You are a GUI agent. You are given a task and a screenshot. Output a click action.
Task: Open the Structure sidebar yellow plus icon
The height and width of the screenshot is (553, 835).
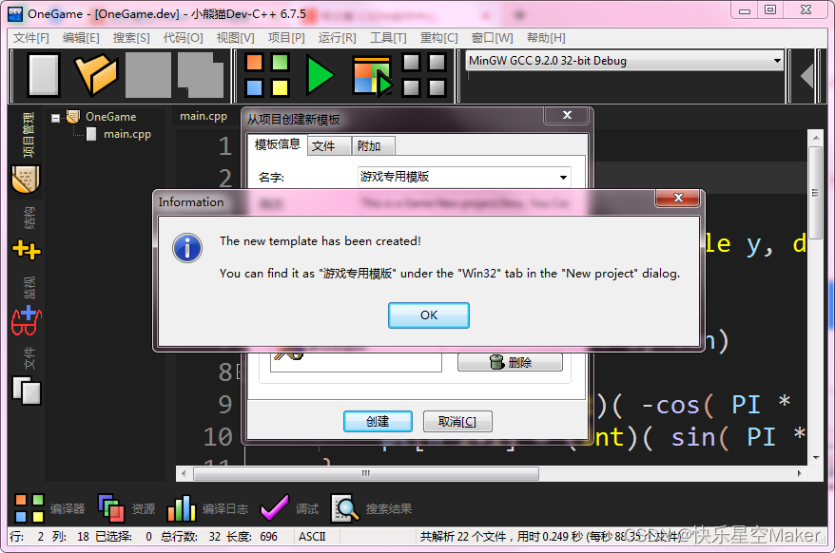point(26,250)
